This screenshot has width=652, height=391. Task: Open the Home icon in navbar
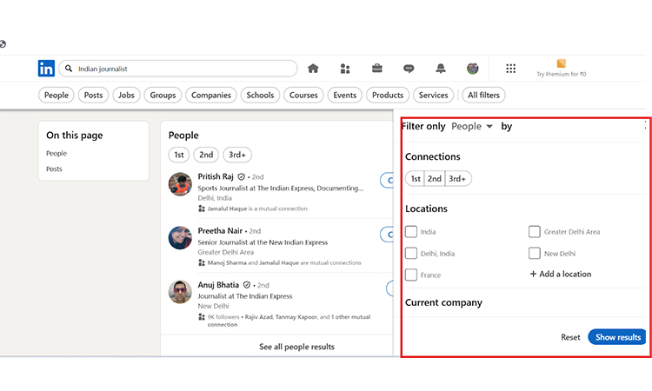tap(313, 69)
